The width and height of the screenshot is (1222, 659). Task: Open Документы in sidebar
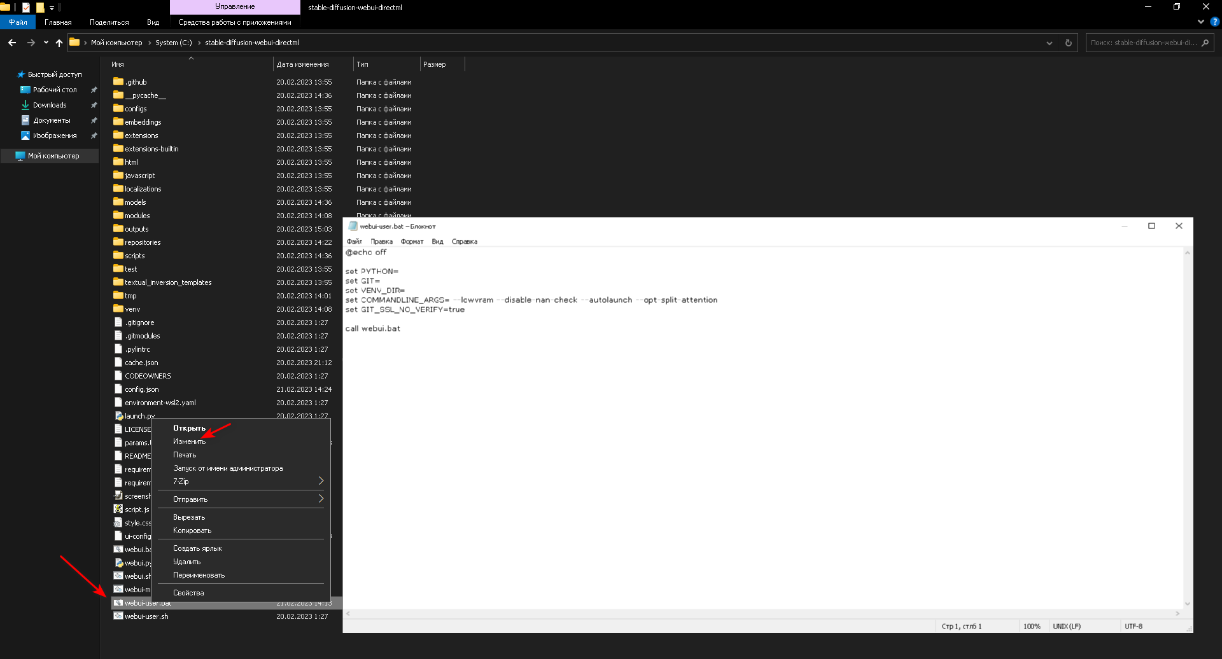pyautogui.click(x=52, y=120)
